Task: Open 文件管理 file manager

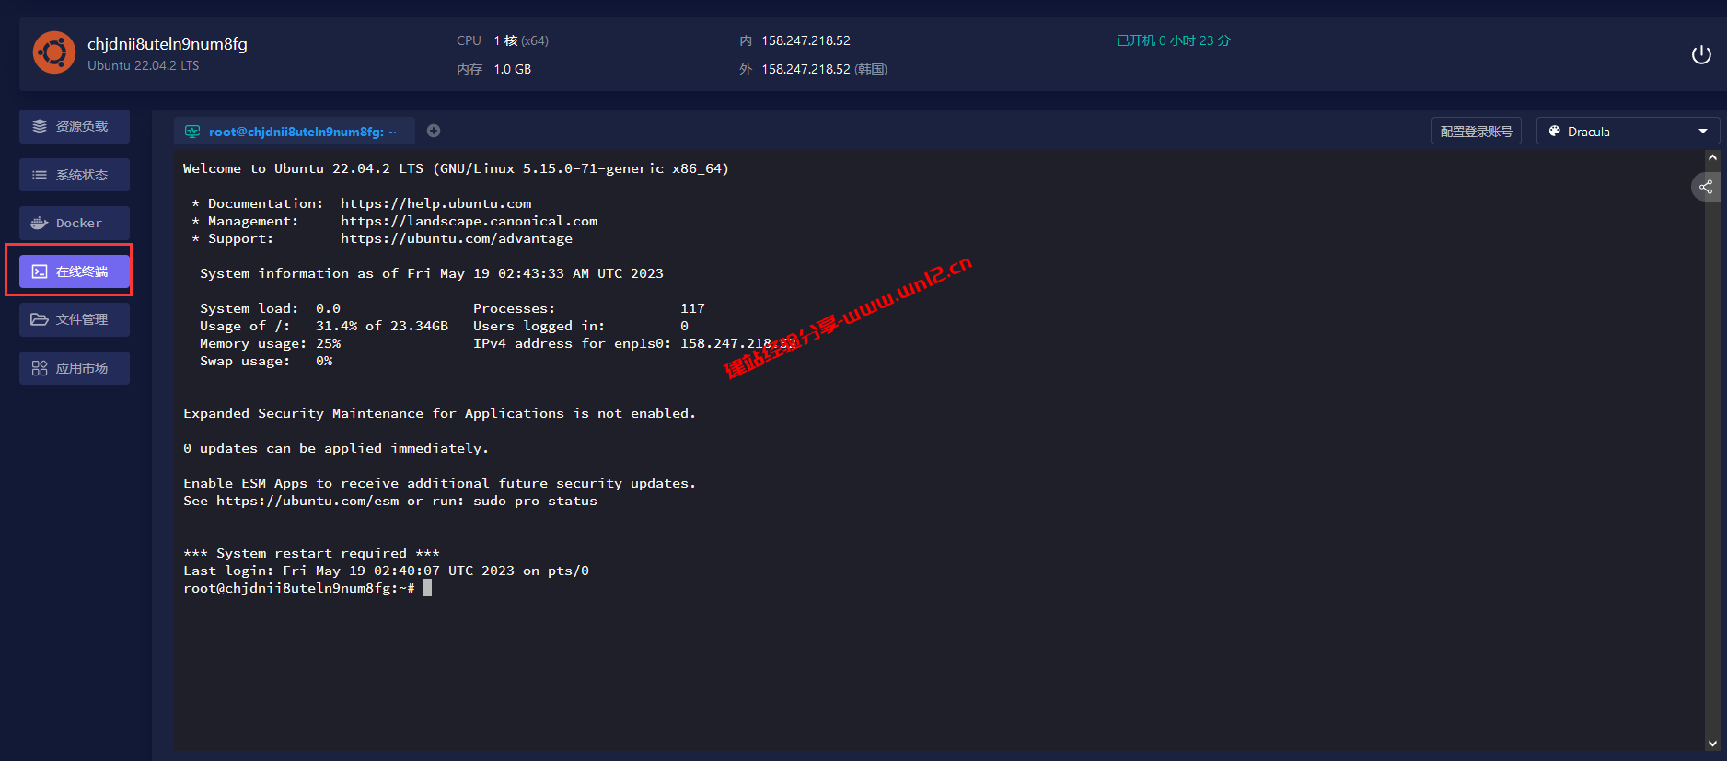Action: [x=74, y=319]
